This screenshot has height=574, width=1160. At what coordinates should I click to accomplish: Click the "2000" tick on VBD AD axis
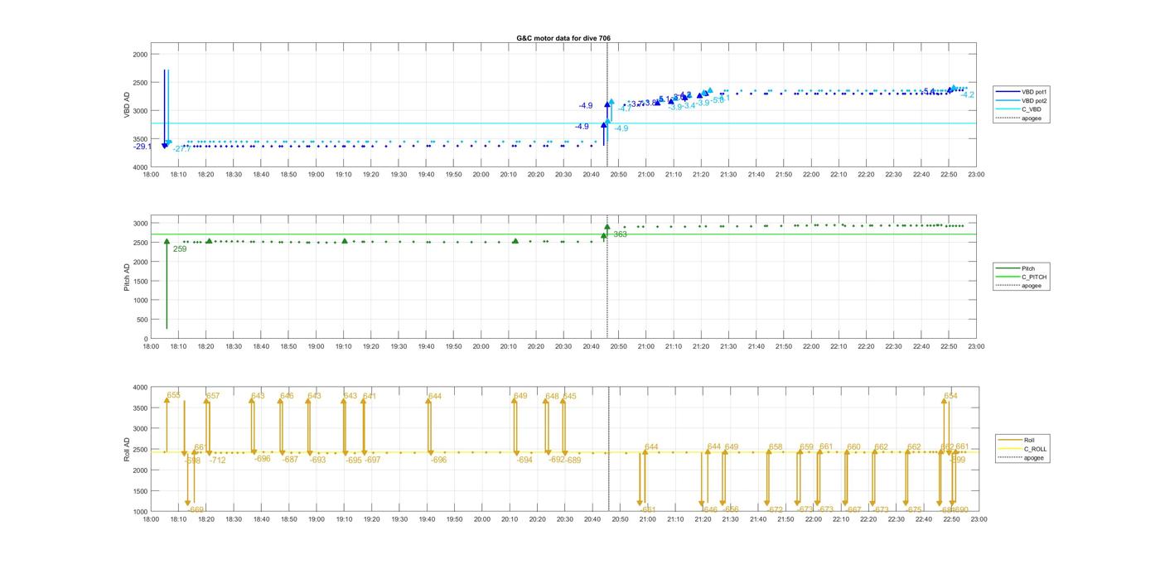pos(140,55)
